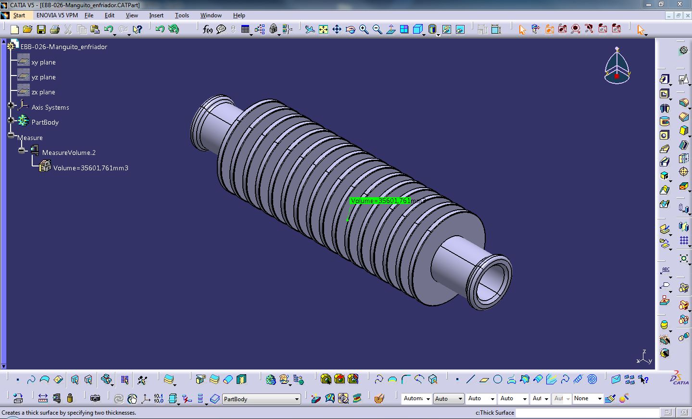The height and width of the screenshot is (419, 692).
Task: Open the quick view cube dropdown arrow
Action: tap(424, 35)
